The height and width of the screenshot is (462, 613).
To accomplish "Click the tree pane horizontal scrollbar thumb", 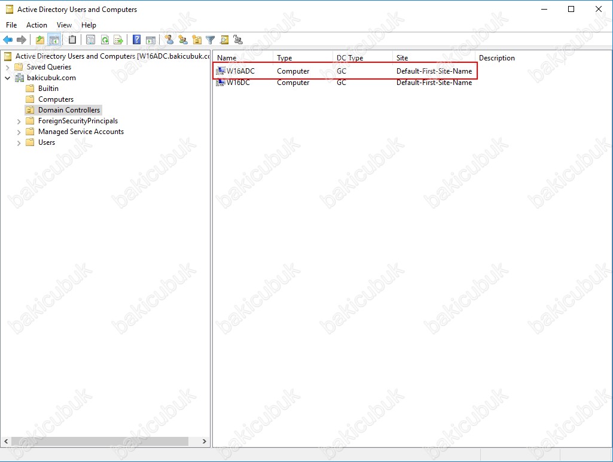I will (x=100, y=441).
